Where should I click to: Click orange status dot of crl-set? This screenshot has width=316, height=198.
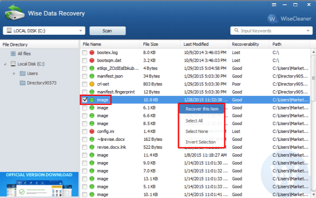coord(92,84)
